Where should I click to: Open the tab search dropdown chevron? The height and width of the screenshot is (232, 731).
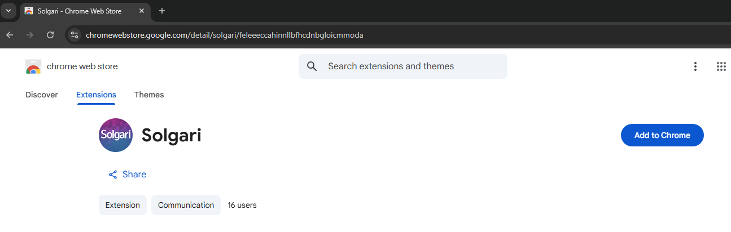[x=8, y=11]
